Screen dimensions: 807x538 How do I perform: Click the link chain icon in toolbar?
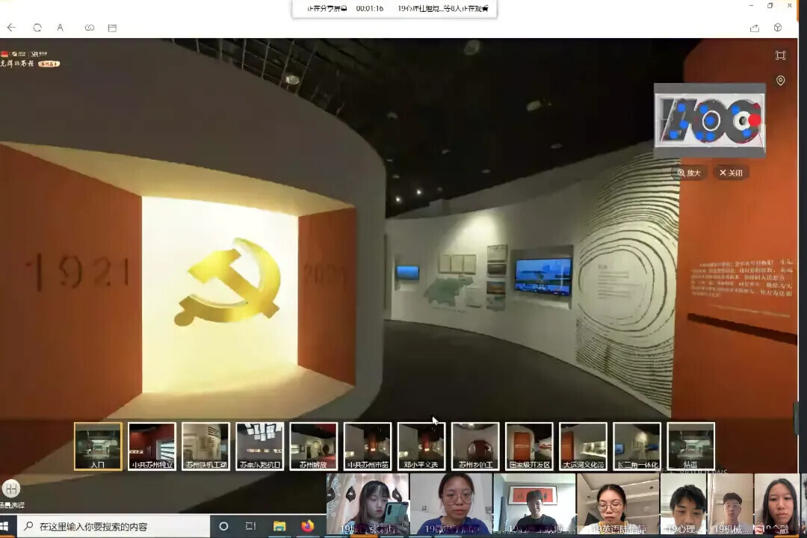click(x=90, y=28)
